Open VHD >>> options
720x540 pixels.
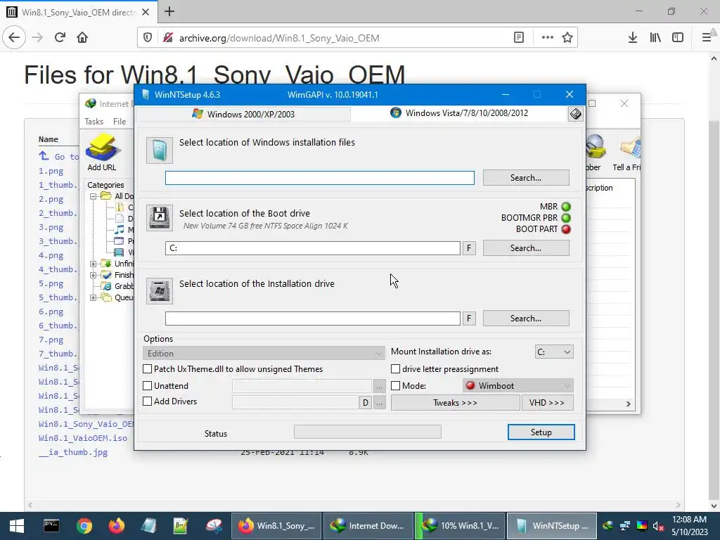point(547,403)
